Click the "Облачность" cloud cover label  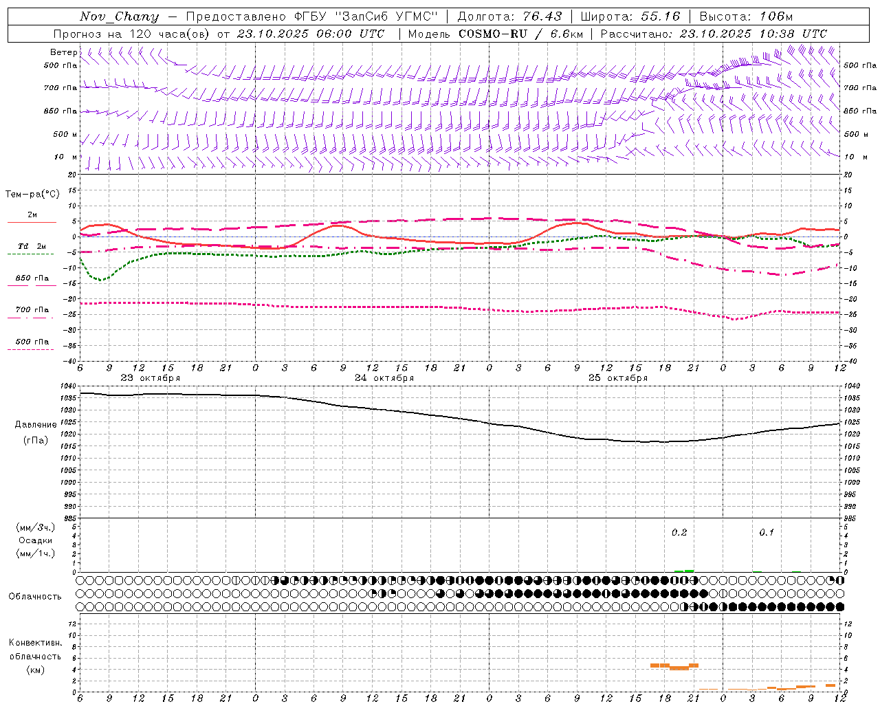(x=35, y=597)
